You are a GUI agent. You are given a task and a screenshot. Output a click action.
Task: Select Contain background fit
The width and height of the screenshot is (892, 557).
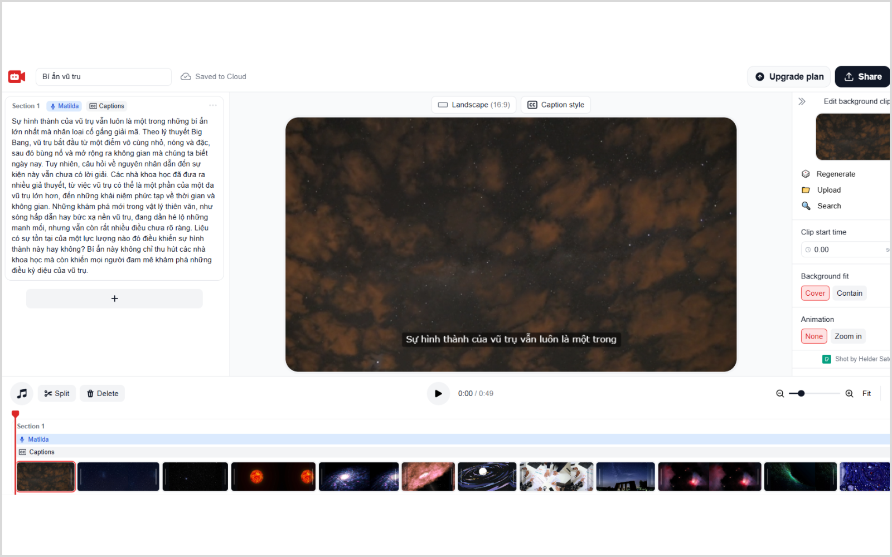pos(849,294)
